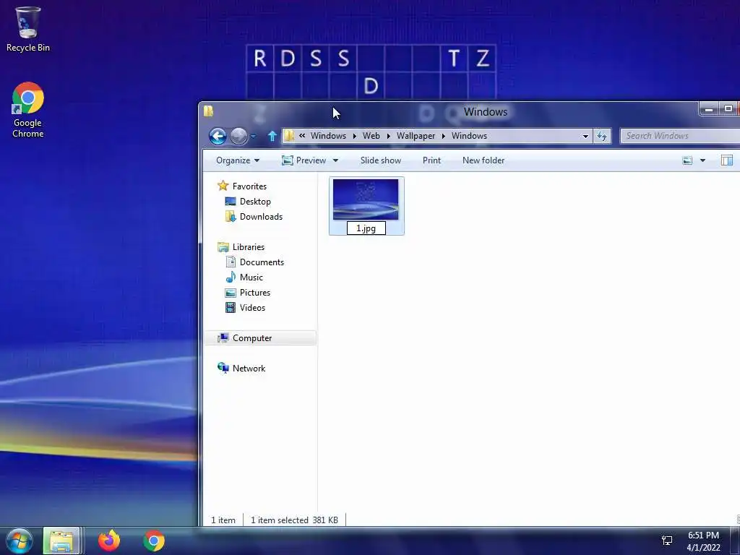
Task: Go to the Wallpaper breadcrumb folder
Action: [416, 136]
